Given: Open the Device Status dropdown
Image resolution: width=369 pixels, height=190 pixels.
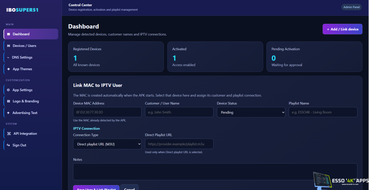Looking at the screenshot, I should 251,112.
